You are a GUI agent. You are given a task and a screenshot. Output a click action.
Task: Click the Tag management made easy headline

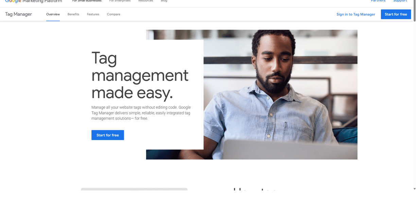(x=140, y=75)
